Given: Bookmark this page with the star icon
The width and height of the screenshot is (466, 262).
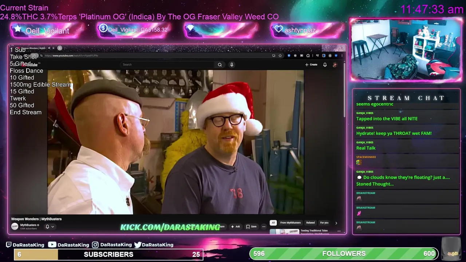Looking at the screenshot, I should point(280,56).
